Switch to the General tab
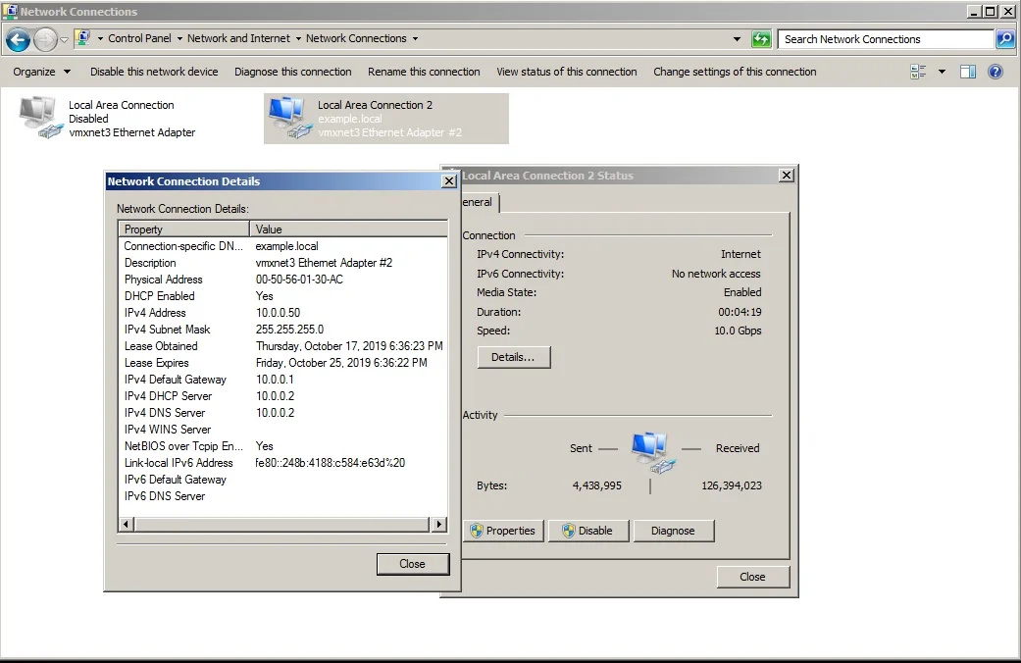Screen dimensions: 1021x663 tap(479, 203)
